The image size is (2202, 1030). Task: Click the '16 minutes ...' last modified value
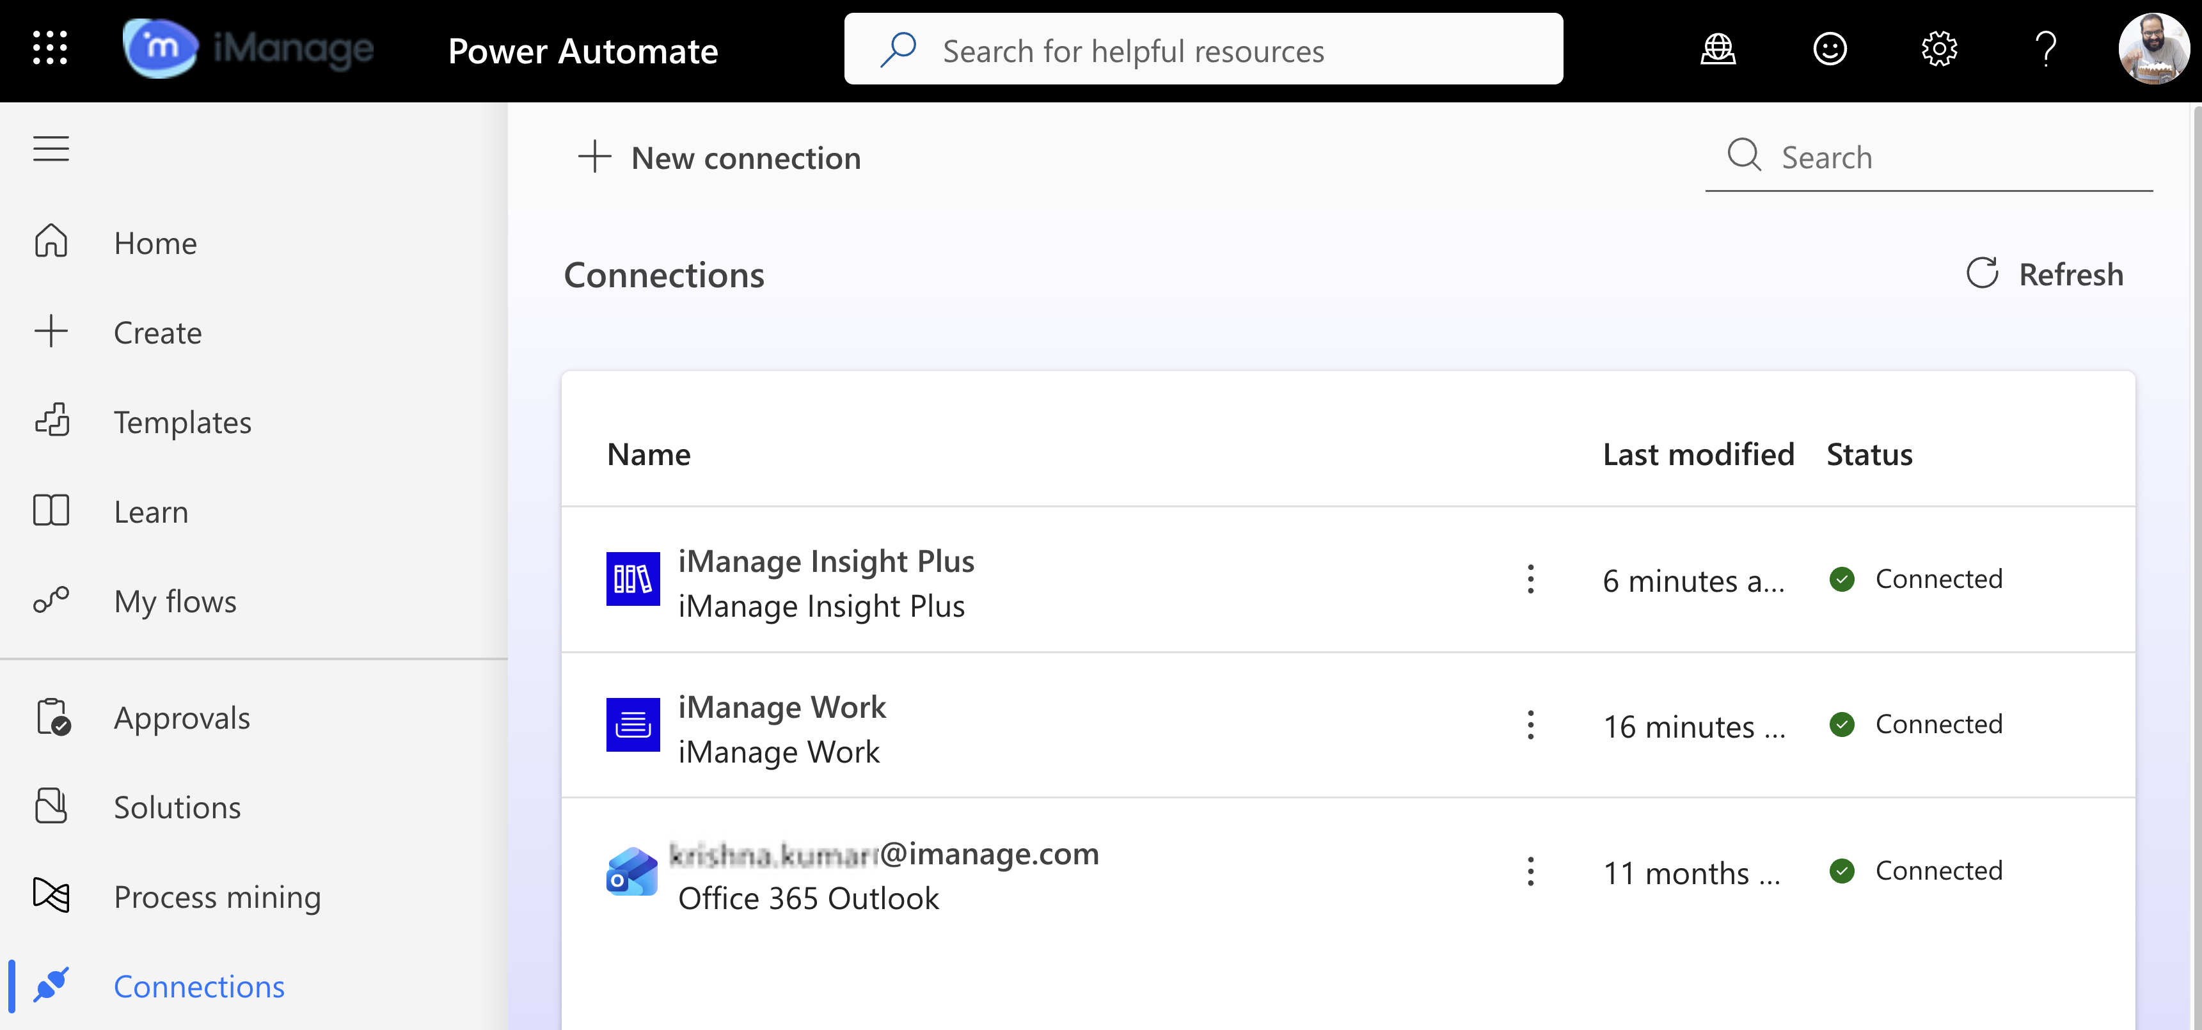(1694, 727)
